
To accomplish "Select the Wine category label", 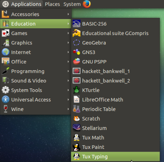I will (17, 109).
